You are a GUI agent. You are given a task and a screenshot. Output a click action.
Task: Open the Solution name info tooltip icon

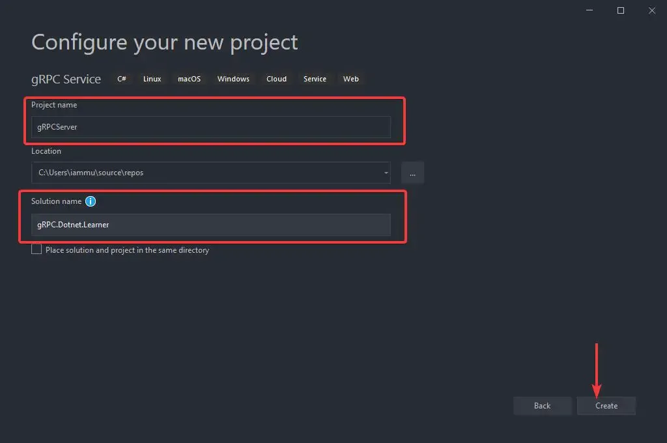tap(90, 201)
